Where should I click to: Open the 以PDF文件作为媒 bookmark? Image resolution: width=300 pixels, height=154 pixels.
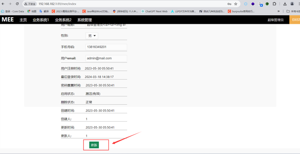pyautogui.click(x=184, y=11)
